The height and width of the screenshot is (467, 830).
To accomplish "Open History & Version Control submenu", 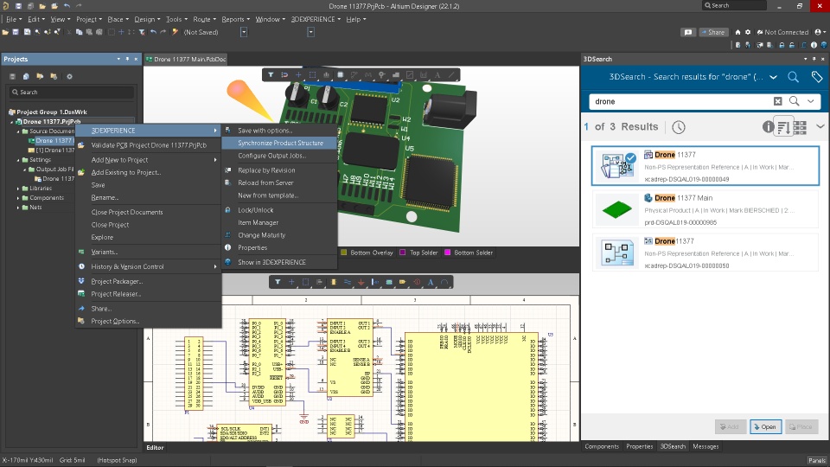I will point(148,267).
